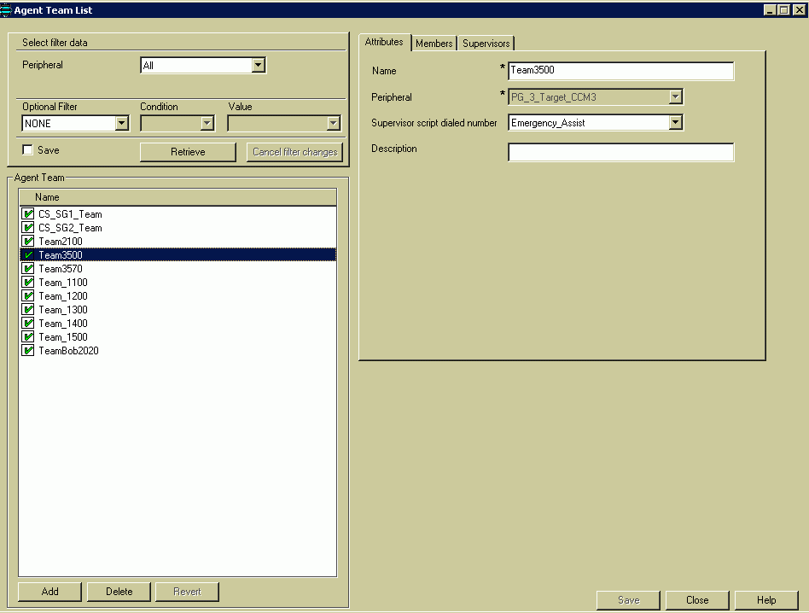Select the highlighted Team3500 row
The image size is (809, 613).
pyautogui.click(x=178, y=255)
